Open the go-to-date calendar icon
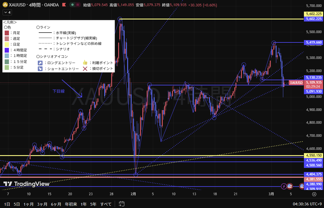 (122, 204)
